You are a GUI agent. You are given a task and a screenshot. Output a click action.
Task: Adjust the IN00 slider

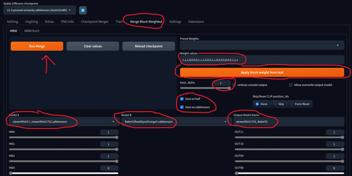64,137
